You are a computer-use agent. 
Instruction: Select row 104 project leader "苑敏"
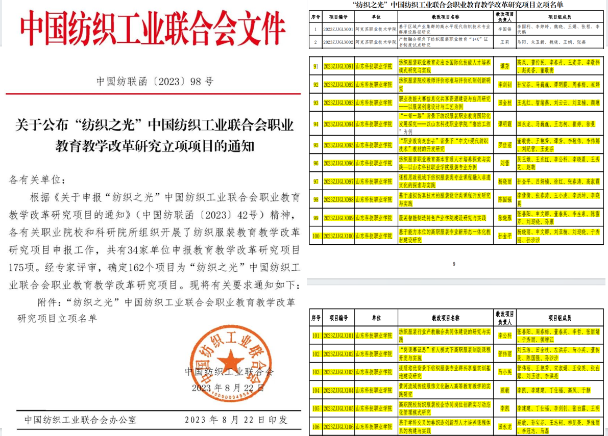[x=504, y=390]
